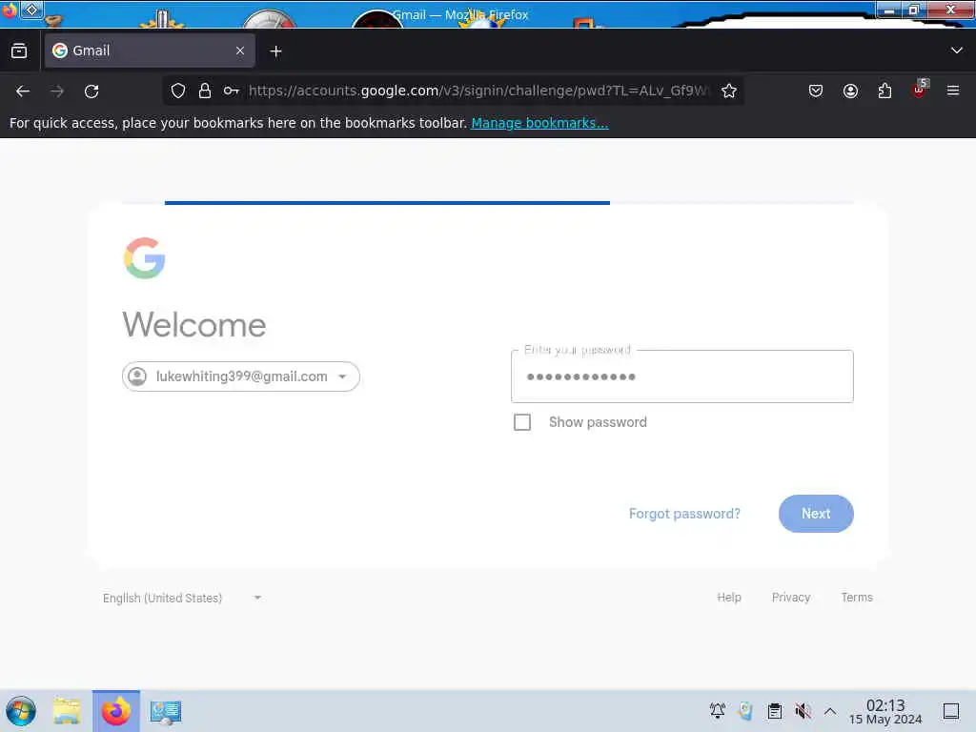This screenshot has width=976, height=732.
Task: Open the taskbar start menu
Action: (x=21, y=711)
